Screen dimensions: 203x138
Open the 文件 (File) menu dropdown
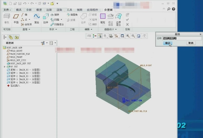pyautogui.click(x=7, y=10)
